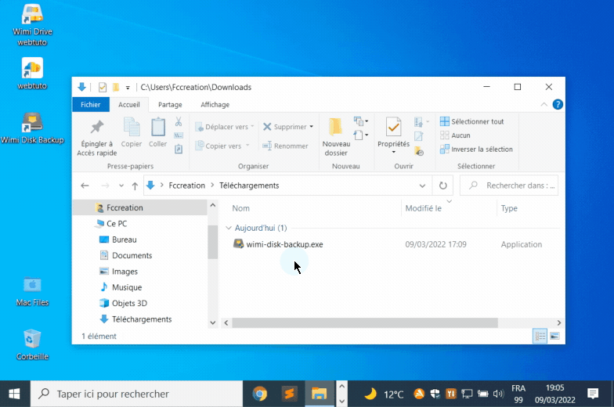
Task: Click the File Explorer taskbar icon
Action: pyautogui.click(x=320, y=394)
